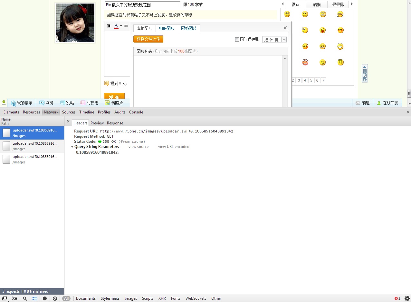Image resolution: width=411 pixels, height=302 pixels.
Task: Click the undock DevTools window icon
Action: [5, 298]
